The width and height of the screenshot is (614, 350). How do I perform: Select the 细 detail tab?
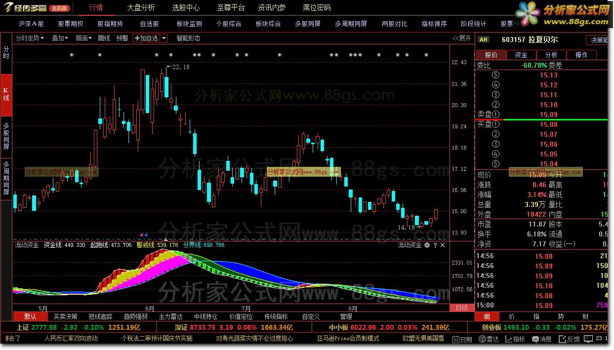click(487, 316)
